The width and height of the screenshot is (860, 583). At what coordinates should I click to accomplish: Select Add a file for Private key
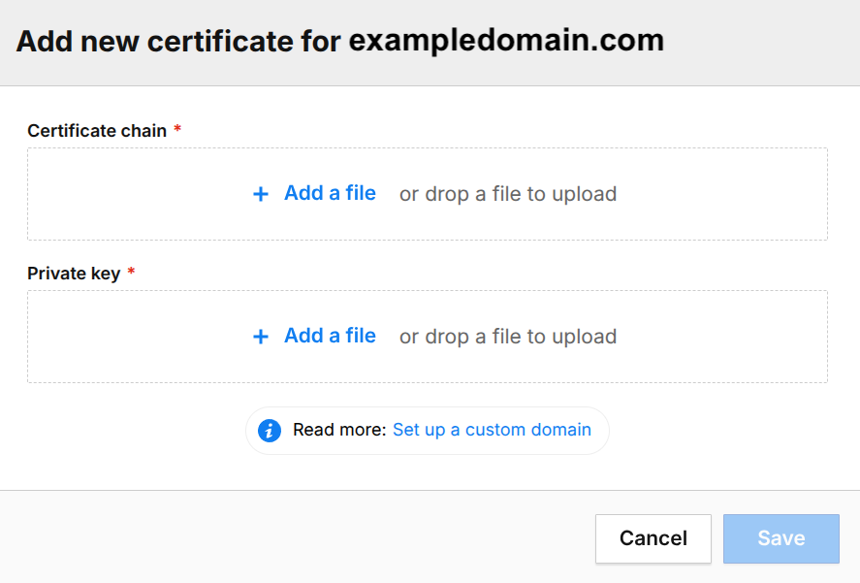click(330, 336)
